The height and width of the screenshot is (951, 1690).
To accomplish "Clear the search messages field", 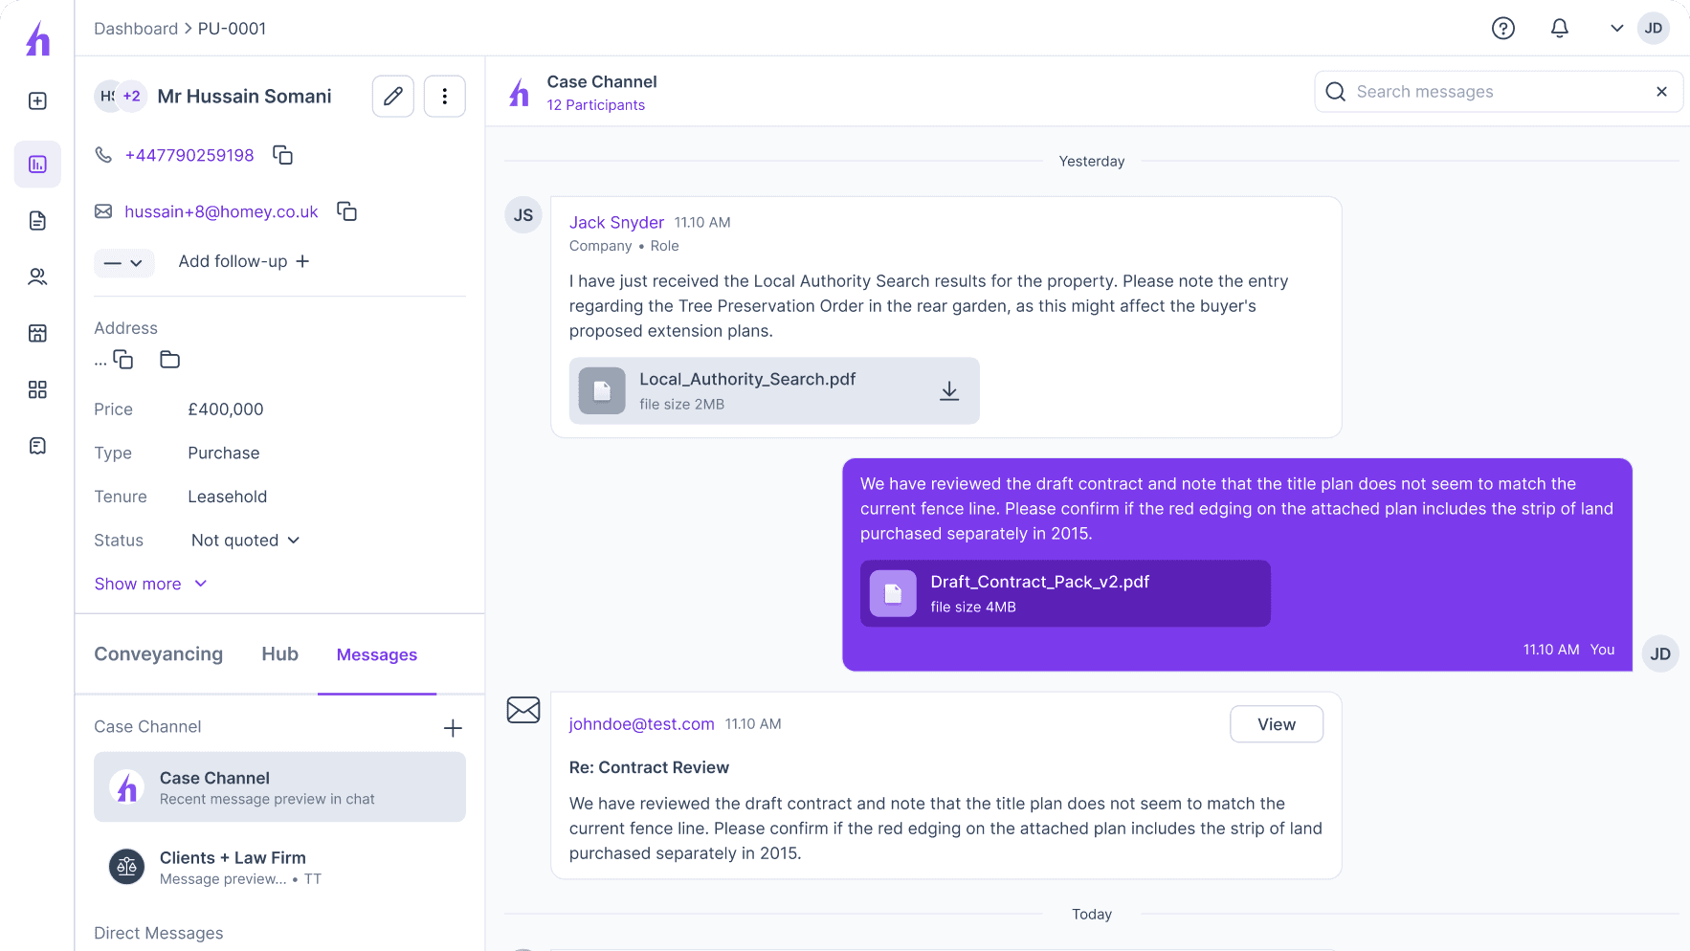I will coord(1661,92).
